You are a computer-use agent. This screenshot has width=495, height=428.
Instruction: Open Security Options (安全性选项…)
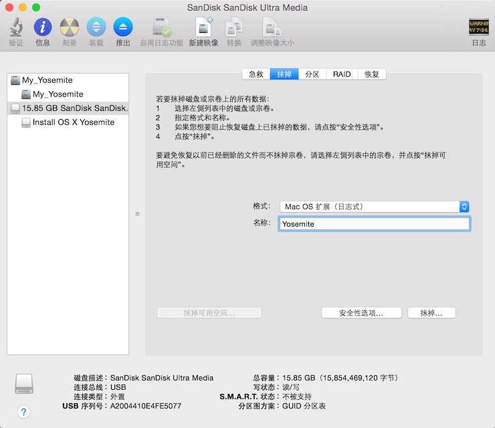pyautogui.click(x=361, y=313)
